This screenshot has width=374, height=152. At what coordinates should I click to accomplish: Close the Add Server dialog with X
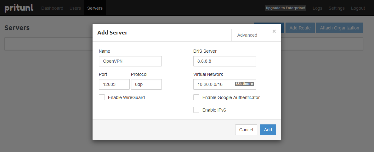pyautogui.click(x=274, y=31)
